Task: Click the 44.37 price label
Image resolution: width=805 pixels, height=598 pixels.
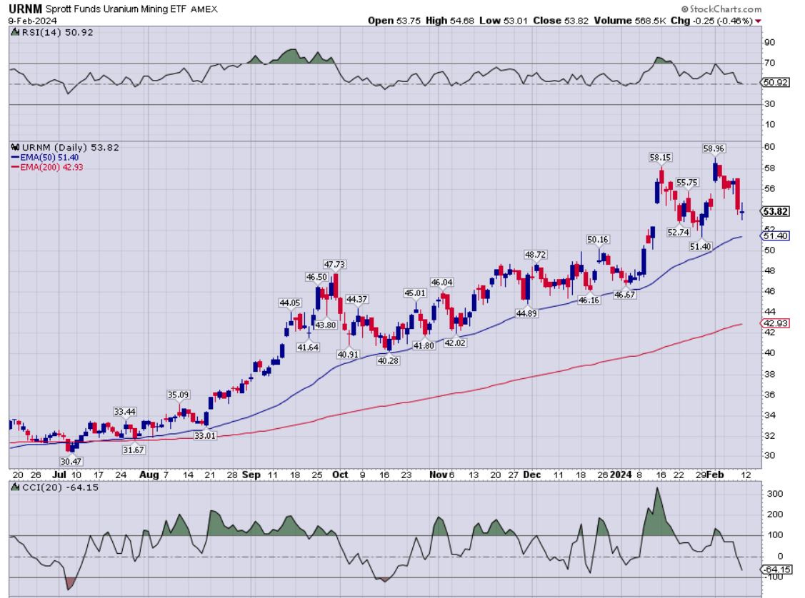Action: pos(357,299)
